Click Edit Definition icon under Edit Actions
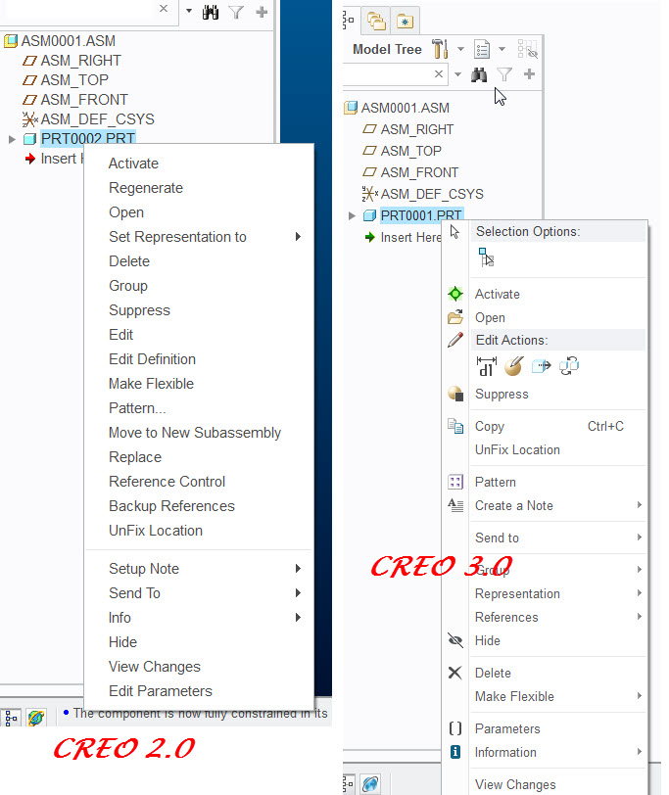 point(514,366)
